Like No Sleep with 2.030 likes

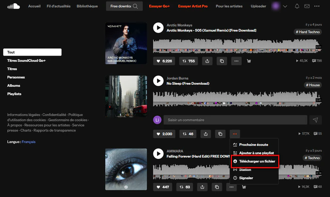164,134
